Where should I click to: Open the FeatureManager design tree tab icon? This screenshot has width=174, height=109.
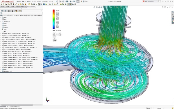click(2, 11)
